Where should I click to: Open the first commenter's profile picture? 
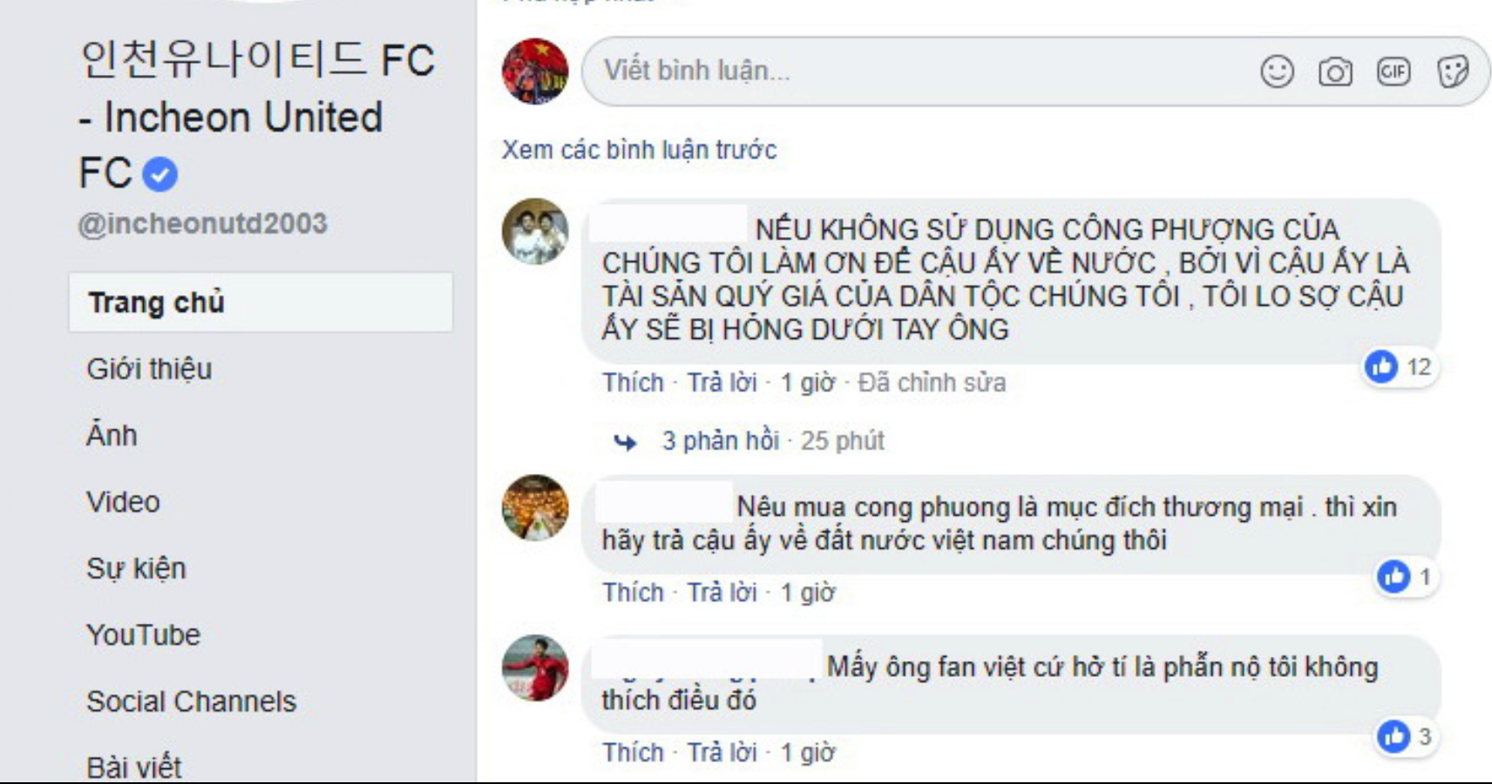pyautogui.click(x=535, y=232)
